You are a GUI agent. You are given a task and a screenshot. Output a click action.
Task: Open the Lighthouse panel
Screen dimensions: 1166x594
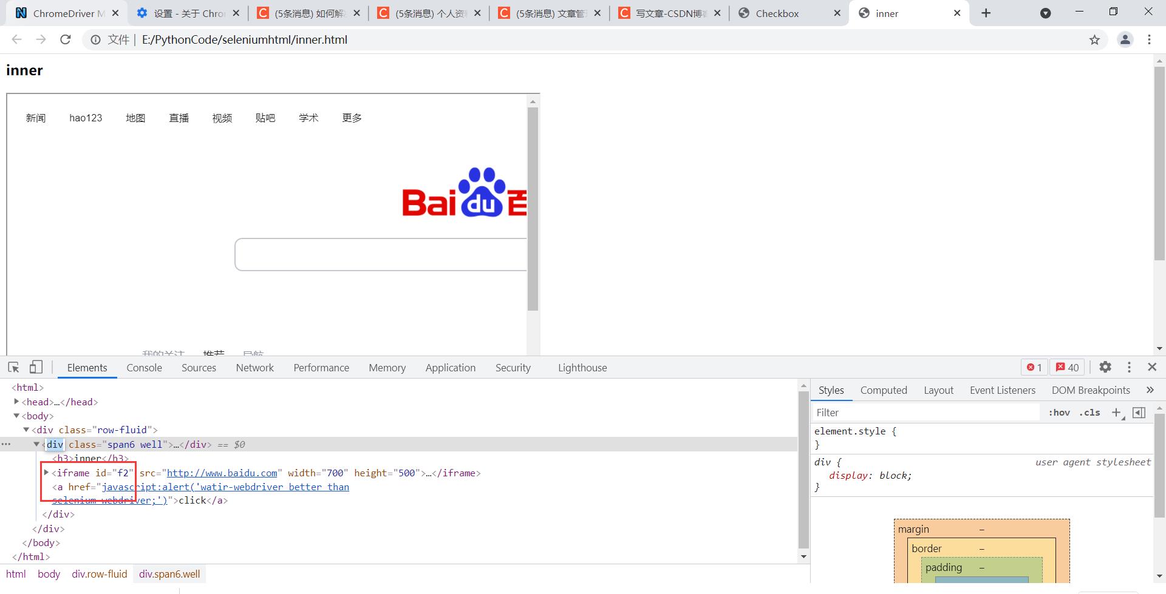click(x=582, y=368)
